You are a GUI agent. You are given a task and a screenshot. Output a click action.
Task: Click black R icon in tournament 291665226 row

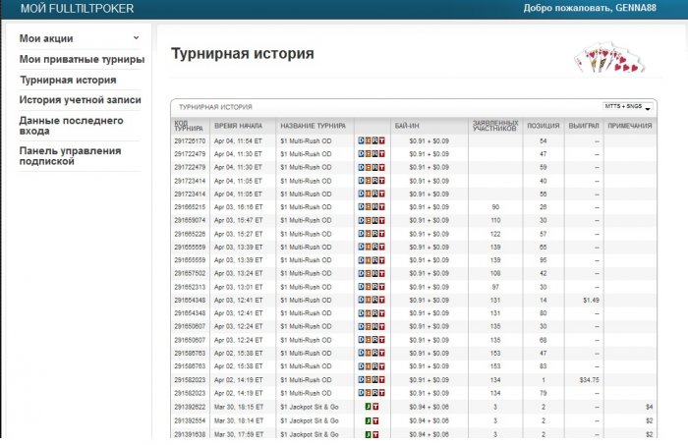pos(375,234)
